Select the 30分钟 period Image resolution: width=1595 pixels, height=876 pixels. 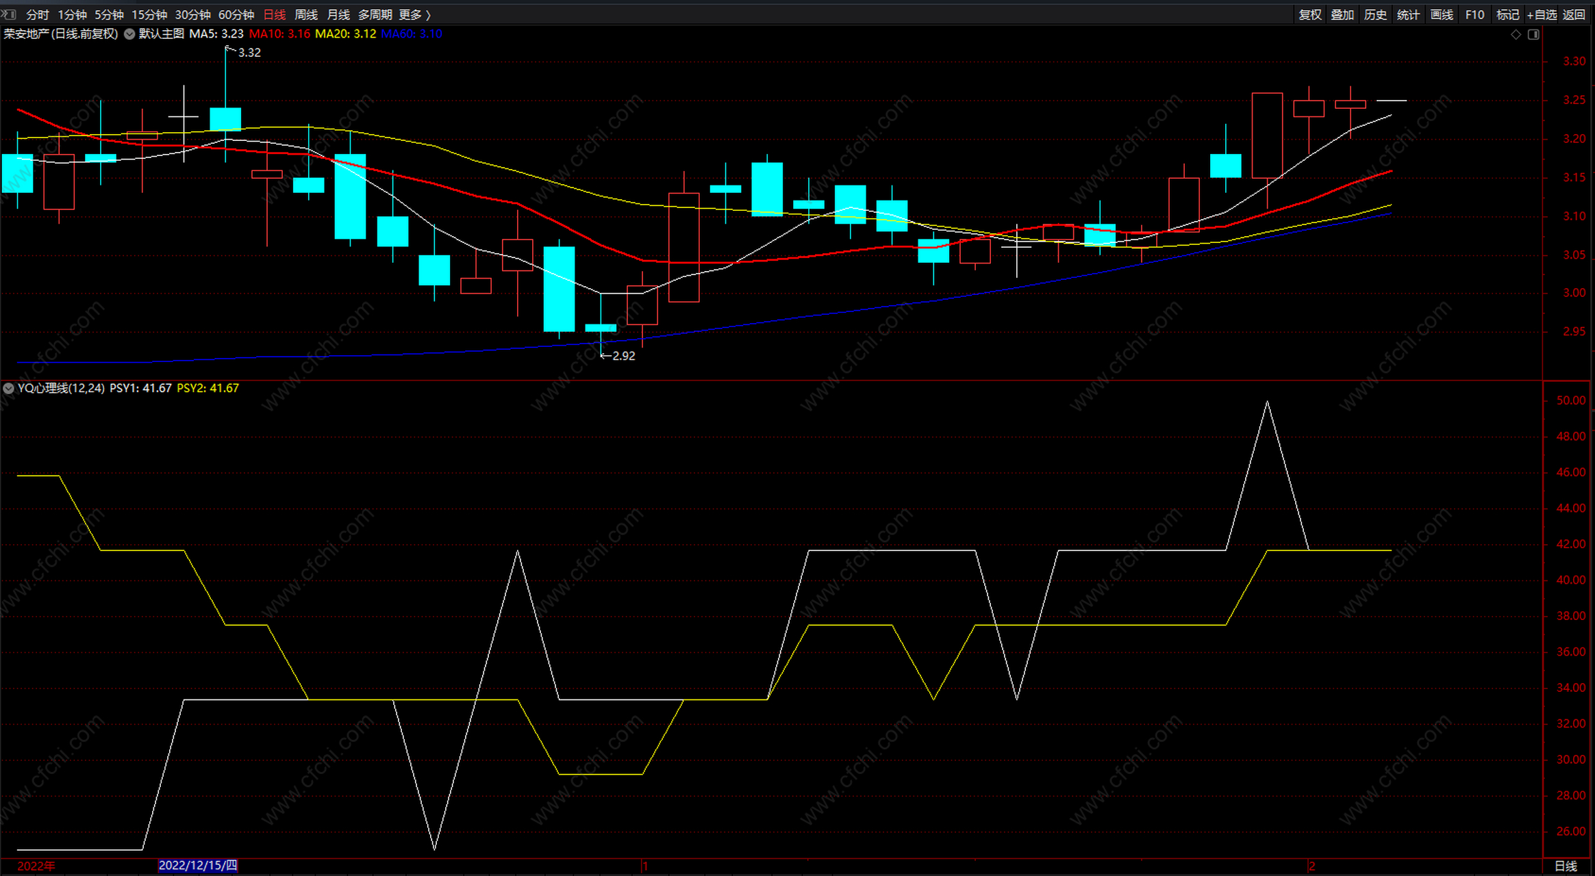click(192, 14)
